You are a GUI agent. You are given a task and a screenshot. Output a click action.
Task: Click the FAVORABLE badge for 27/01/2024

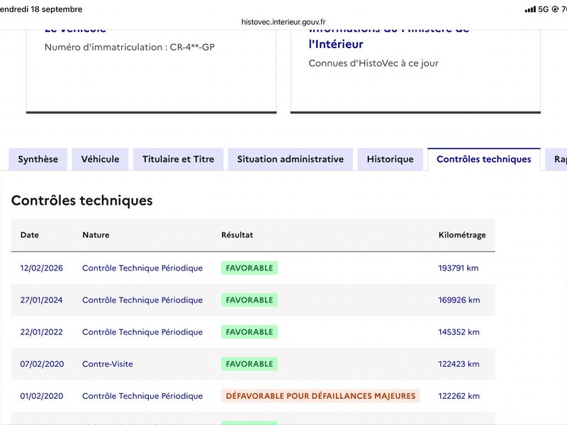point(249,300)
